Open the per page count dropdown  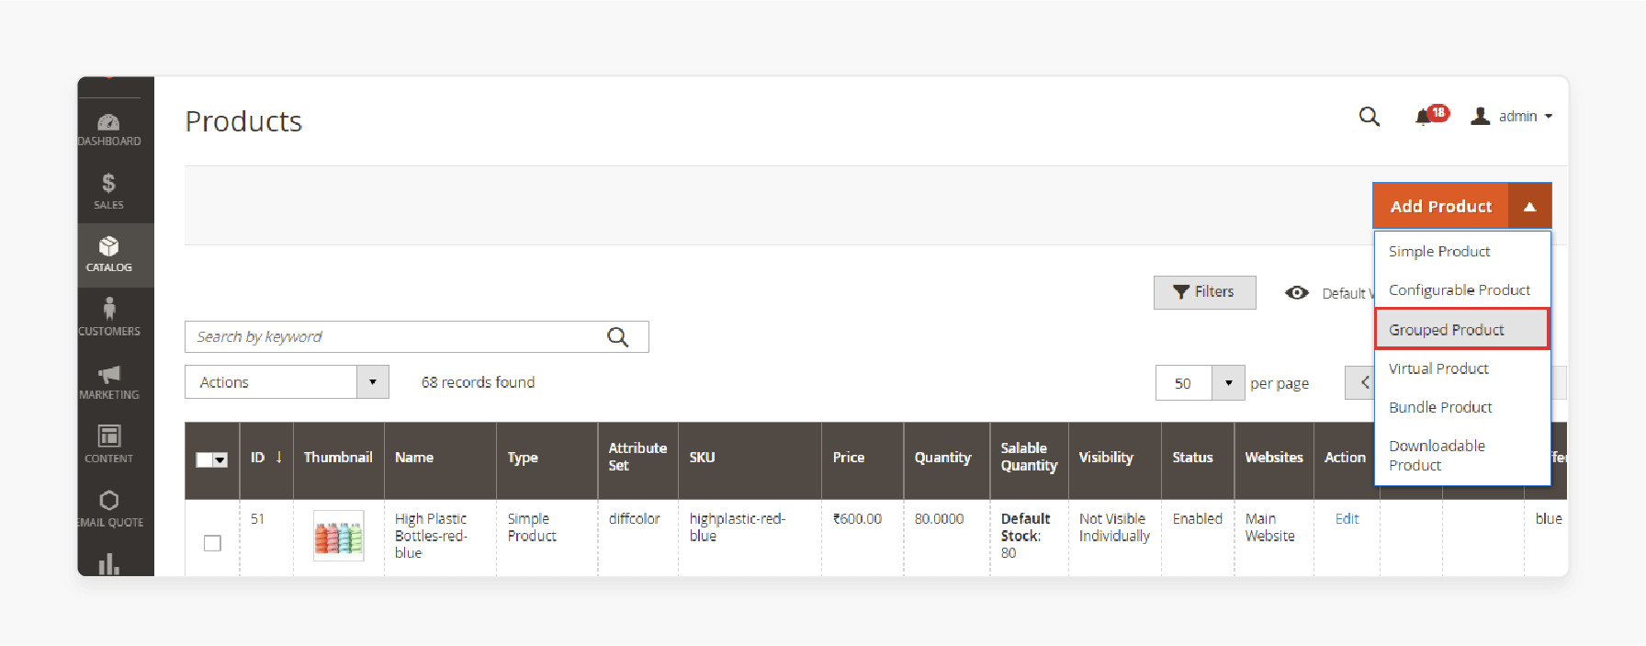click(1228, 383)
